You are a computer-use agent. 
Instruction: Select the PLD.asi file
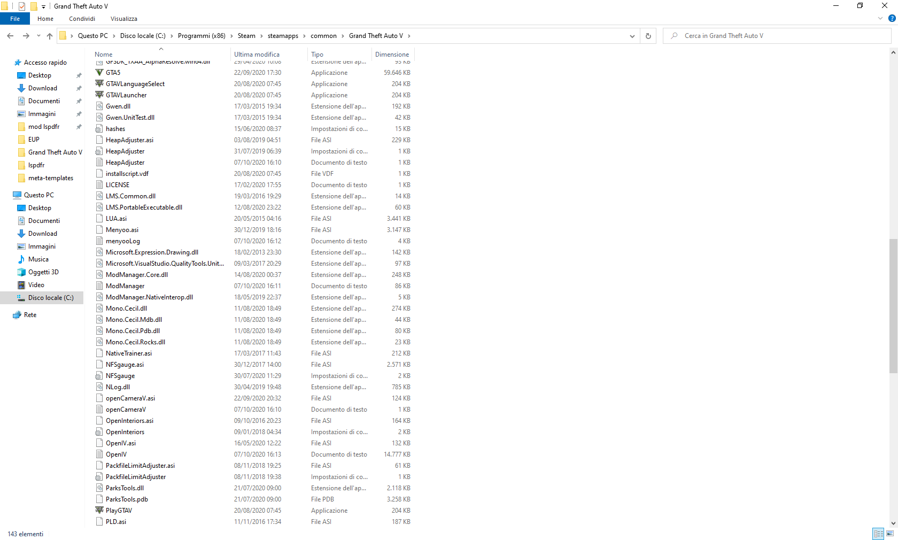tap(116, 522)
